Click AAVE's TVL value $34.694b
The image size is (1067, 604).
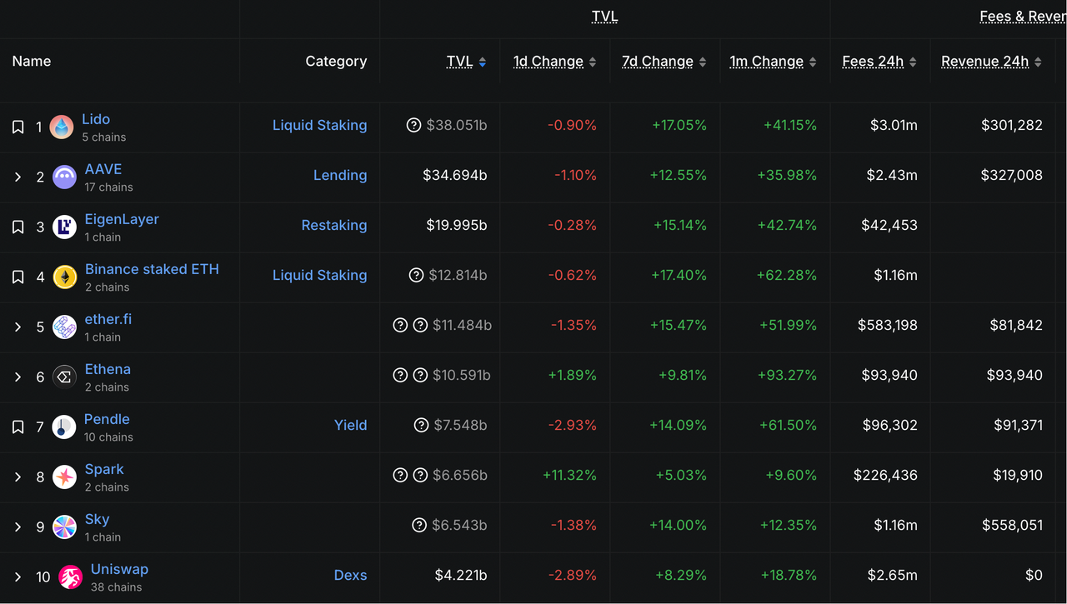455,175
